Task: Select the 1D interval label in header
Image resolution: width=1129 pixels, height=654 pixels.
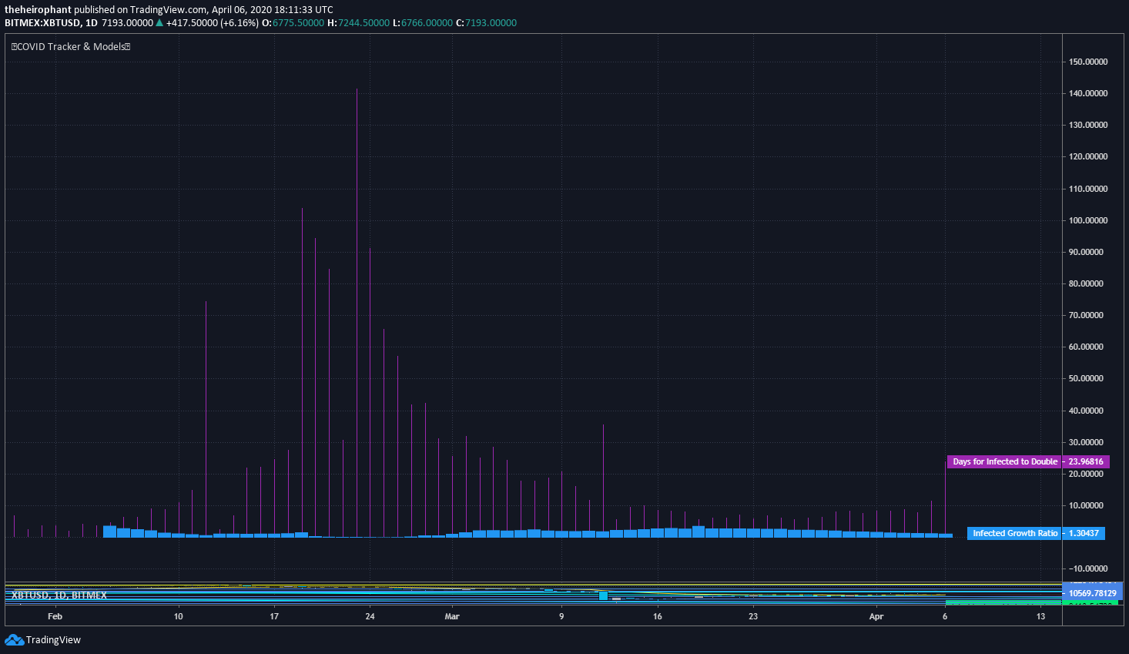Action: (x=91, y=22)
